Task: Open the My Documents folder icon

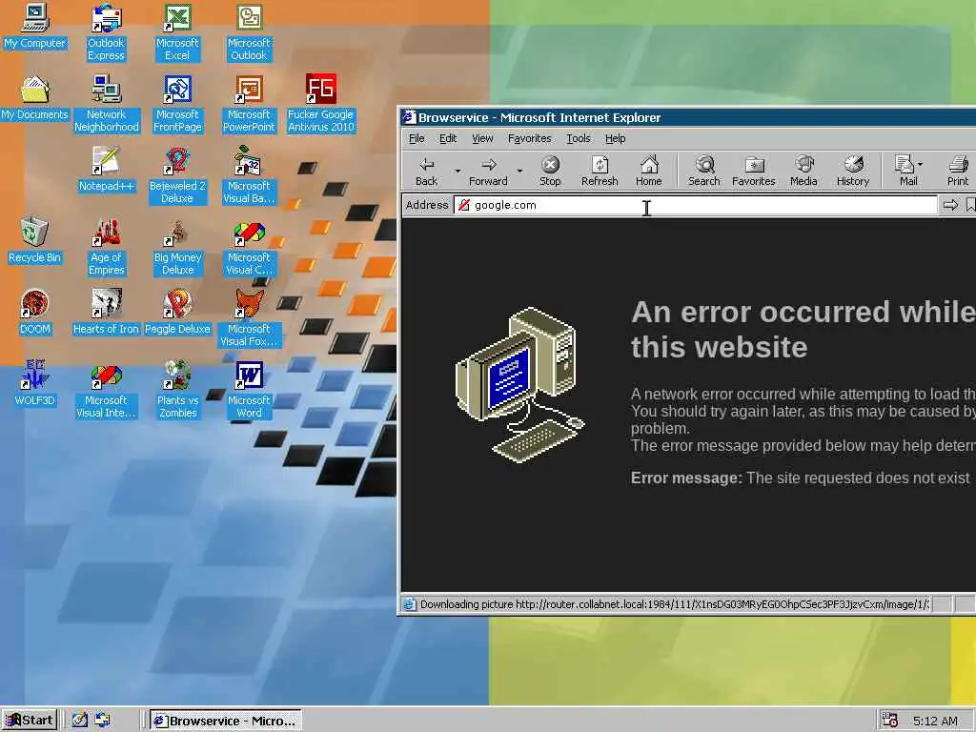Action: pos(35,98)
